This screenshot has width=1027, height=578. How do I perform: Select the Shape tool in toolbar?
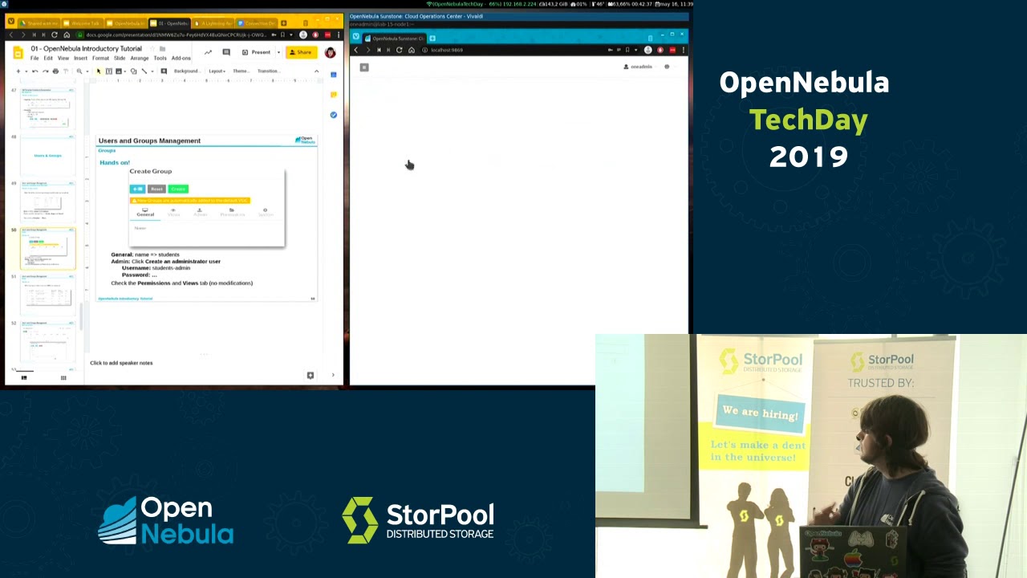coord(133,71)
